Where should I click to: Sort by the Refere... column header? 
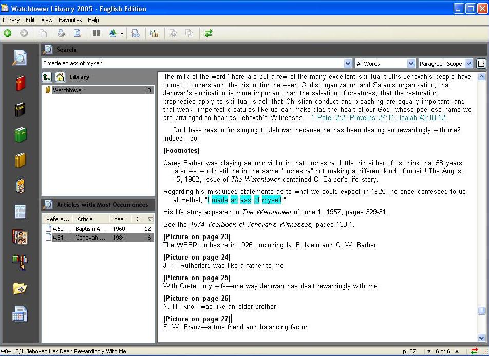click(x=58, y=219)
